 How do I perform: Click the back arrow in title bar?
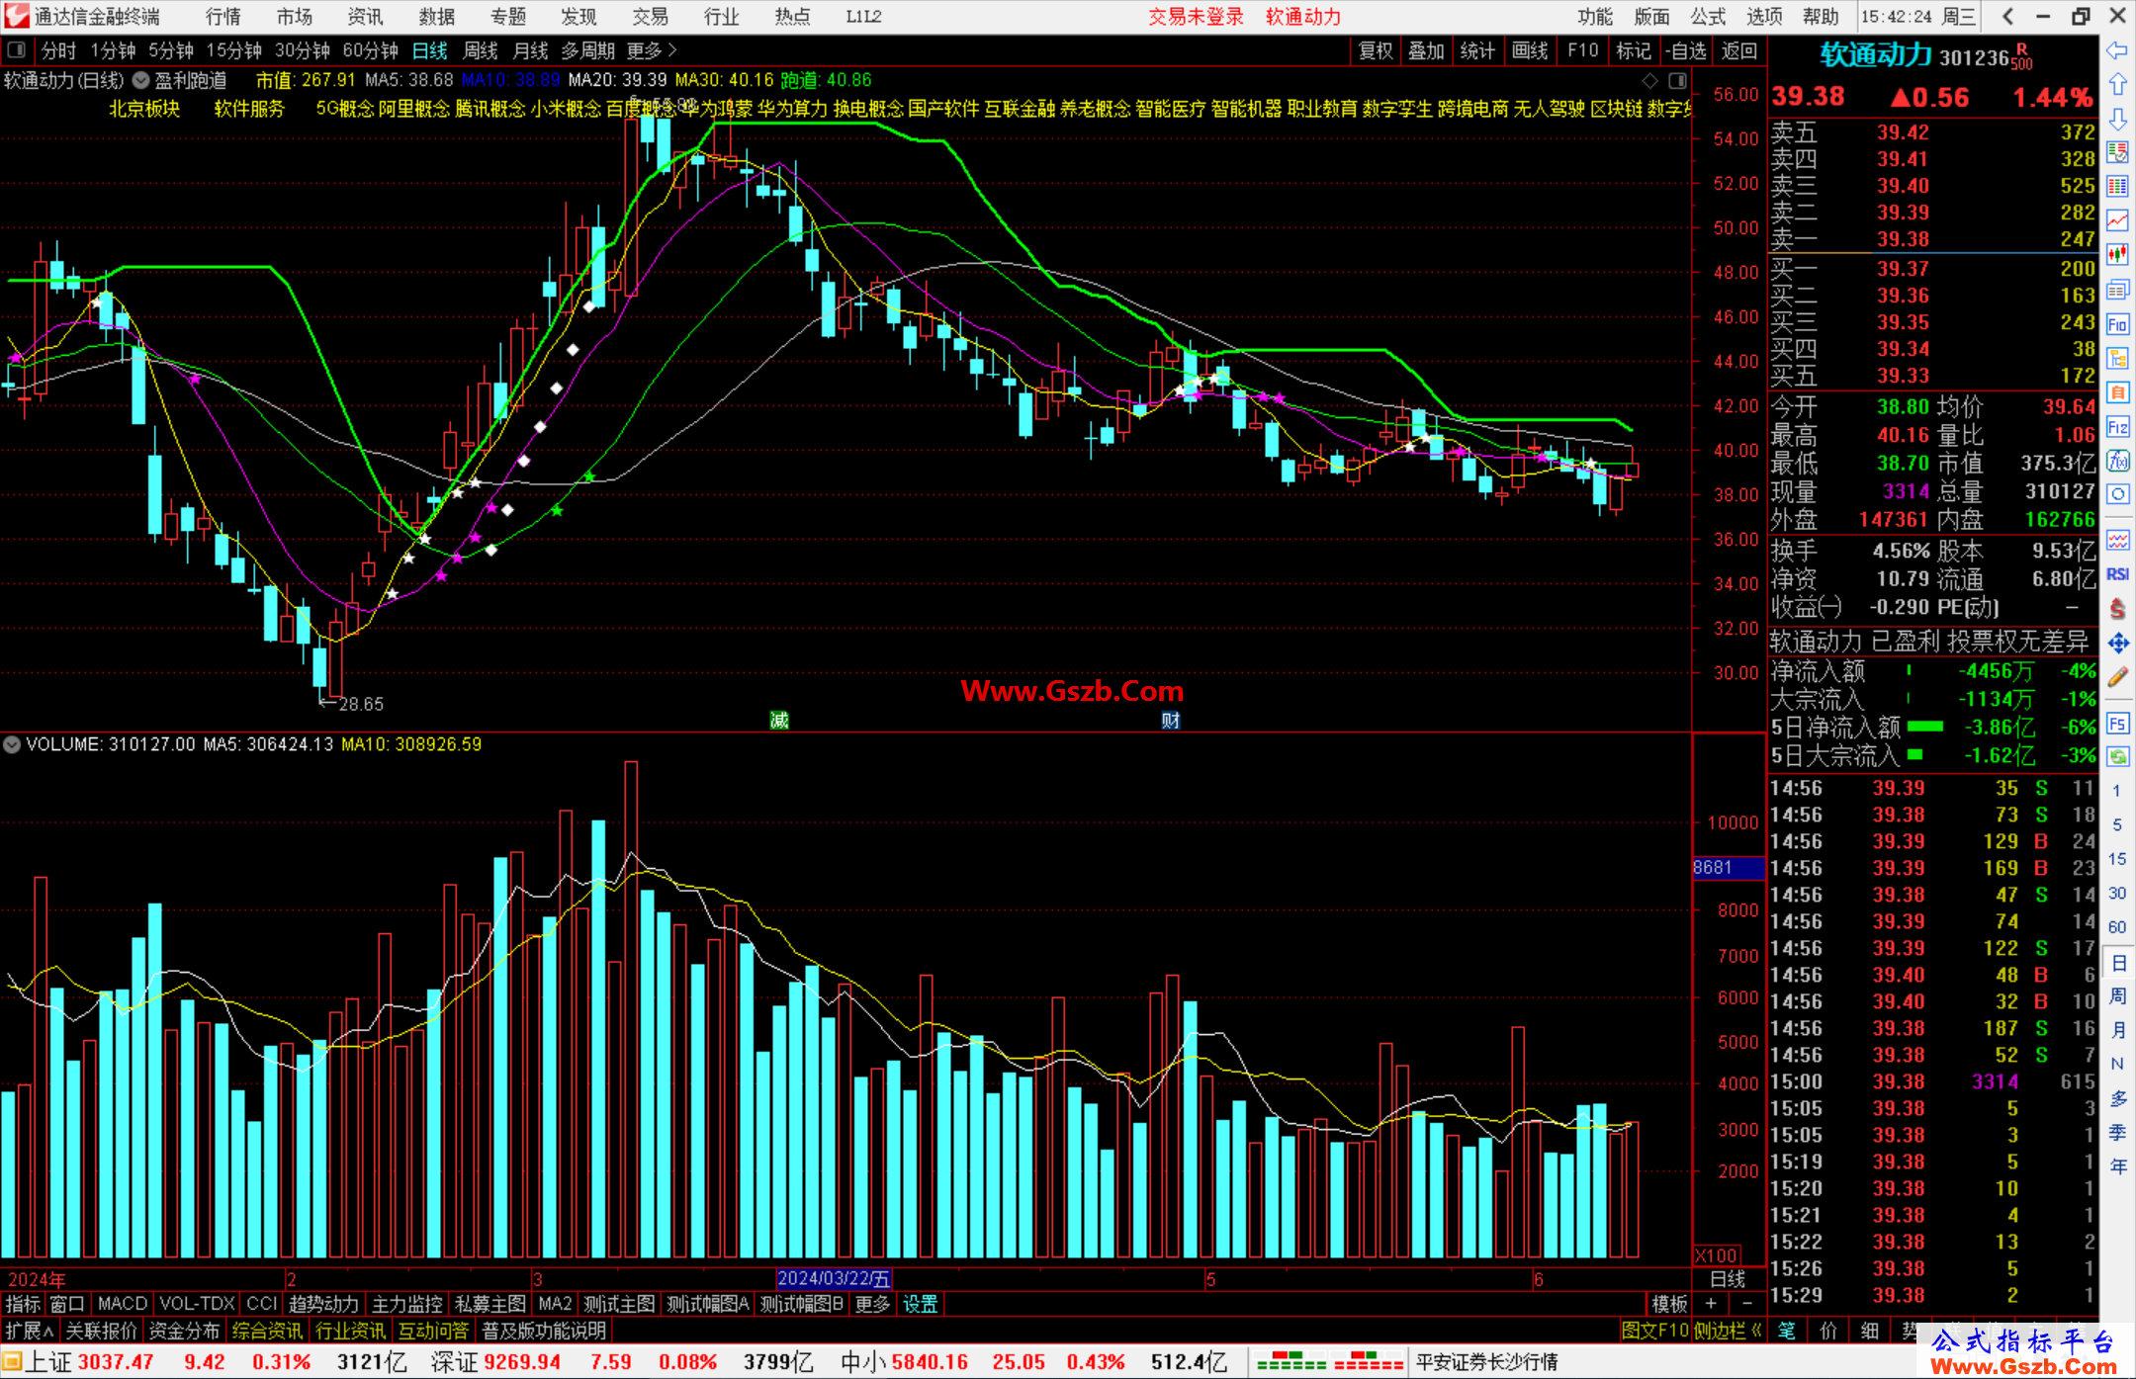[2007, 16]
